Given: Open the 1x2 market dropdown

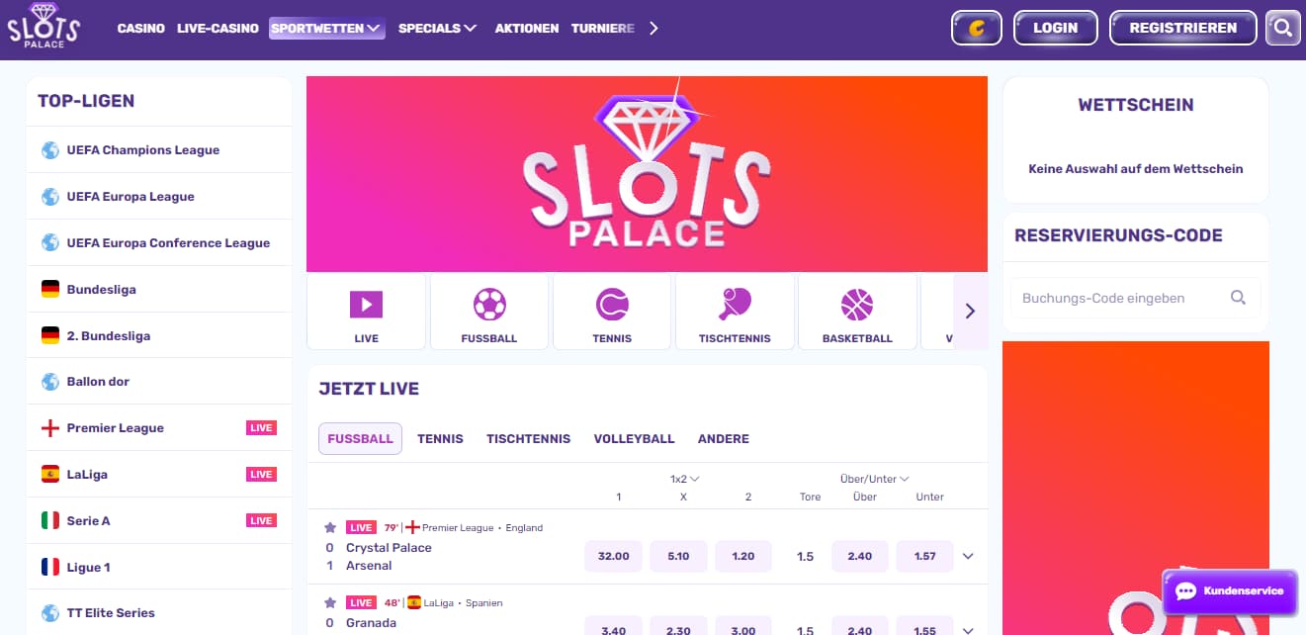Looking at the screenshot, I should (684, 479).
